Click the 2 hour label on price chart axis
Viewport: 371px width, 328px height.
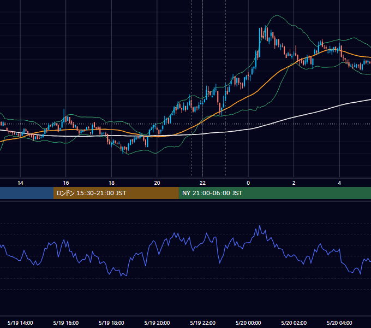(x=294, y=183)
